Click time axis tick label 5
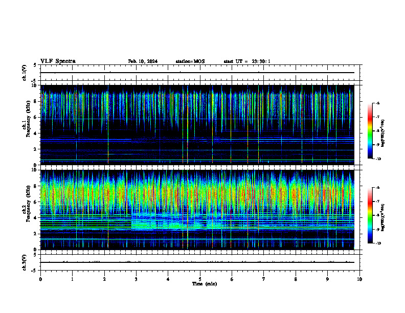 tap(200, 279)
